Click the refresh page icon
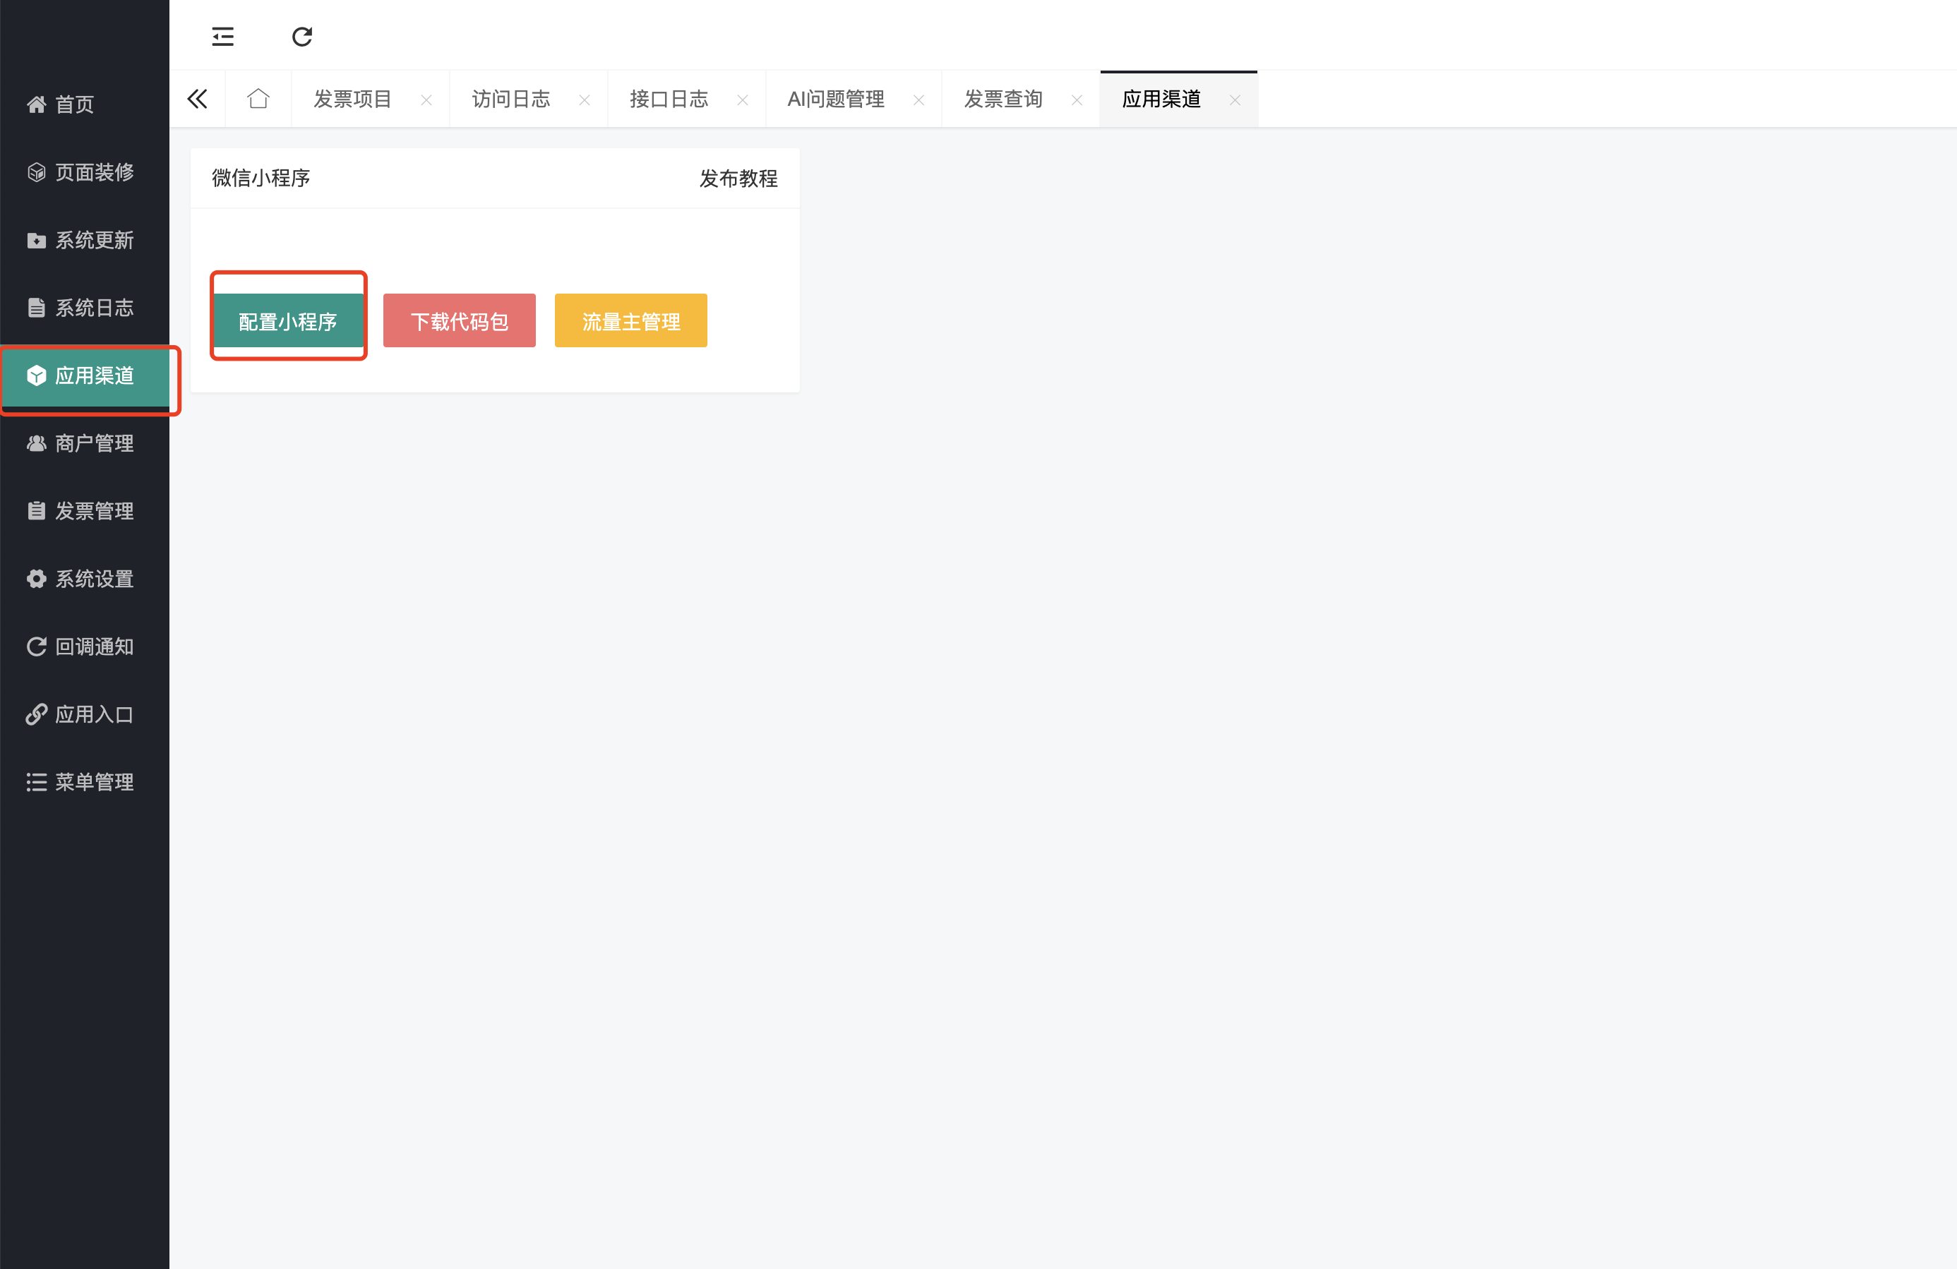The image size is (1957, 1269). click(x=301, y=37)
